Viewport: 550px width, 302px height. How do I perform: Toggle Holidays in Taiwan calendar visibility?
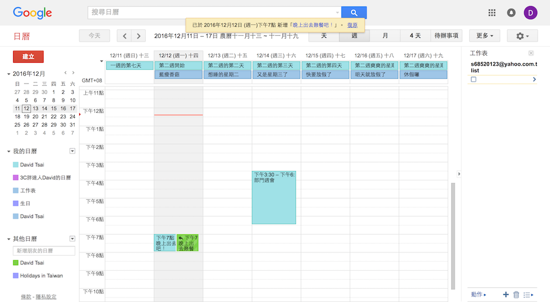(15, 276)
